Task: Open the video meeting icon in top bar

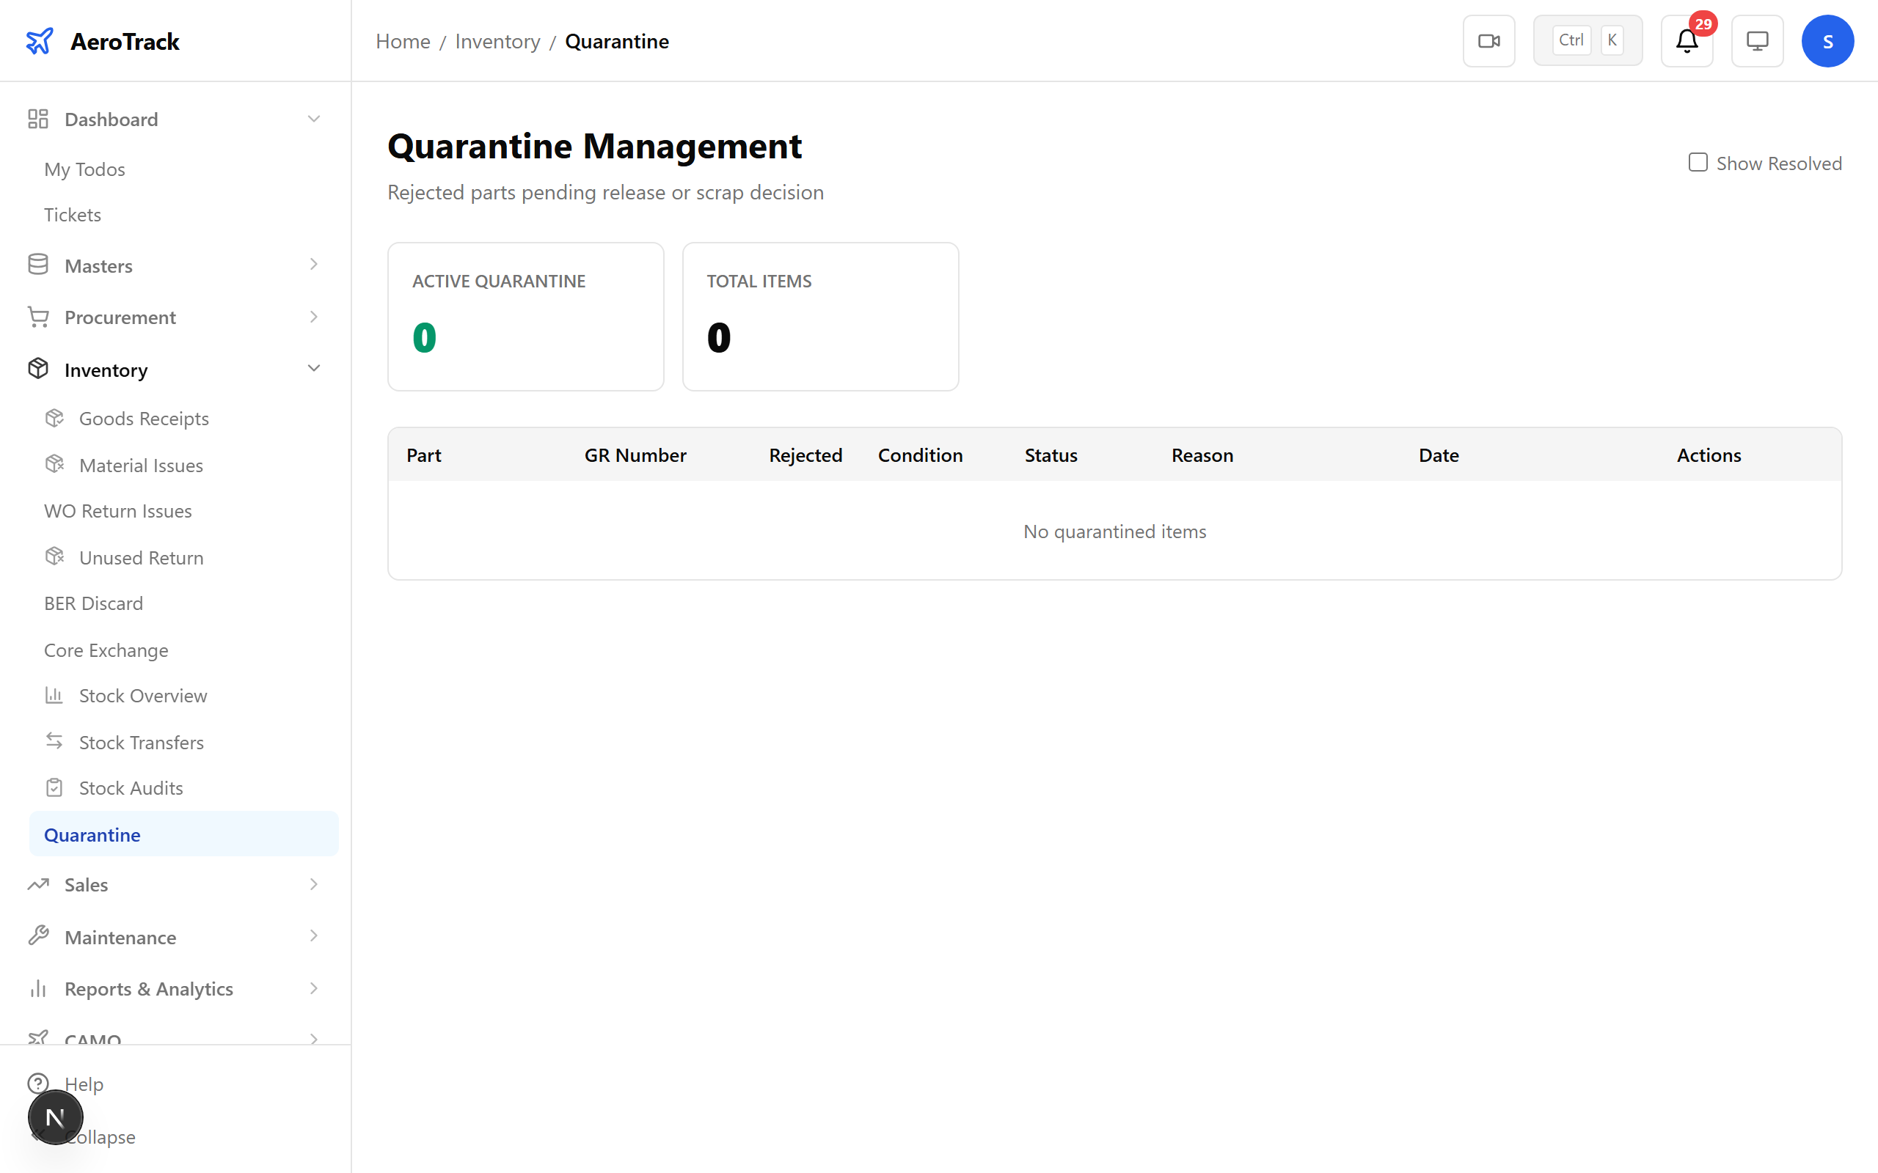Action: 1488,40
